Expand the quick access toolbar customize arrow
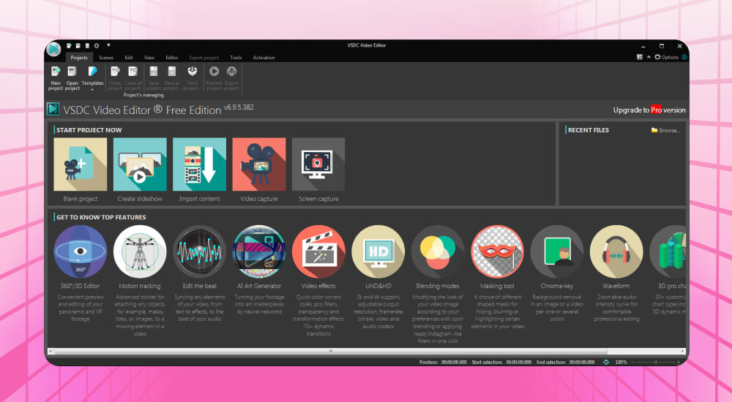The height and width of the screenshot is (402, 732). [x=108, y=45]
